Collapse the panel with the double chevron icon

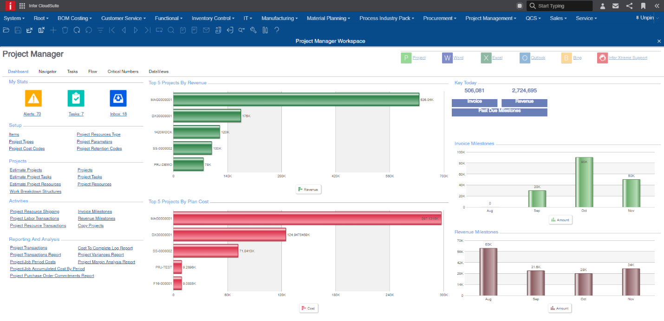coord(657,6)
